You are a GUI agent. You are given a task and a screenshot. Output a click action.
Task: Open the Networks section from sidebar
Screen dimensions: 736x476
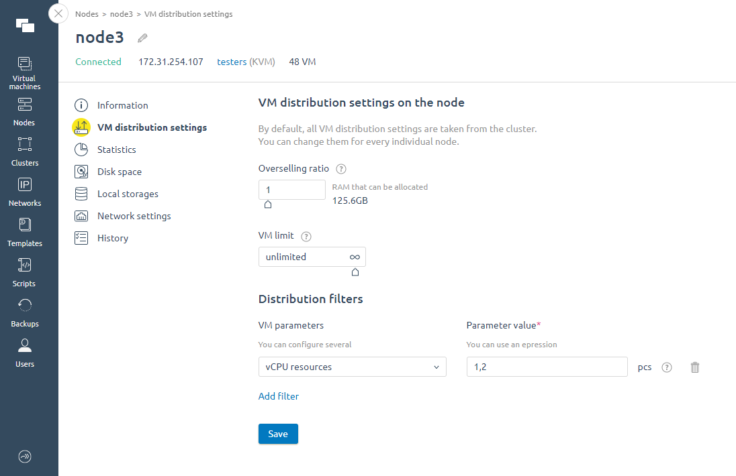pyautogui.click(x=24, y=191)
